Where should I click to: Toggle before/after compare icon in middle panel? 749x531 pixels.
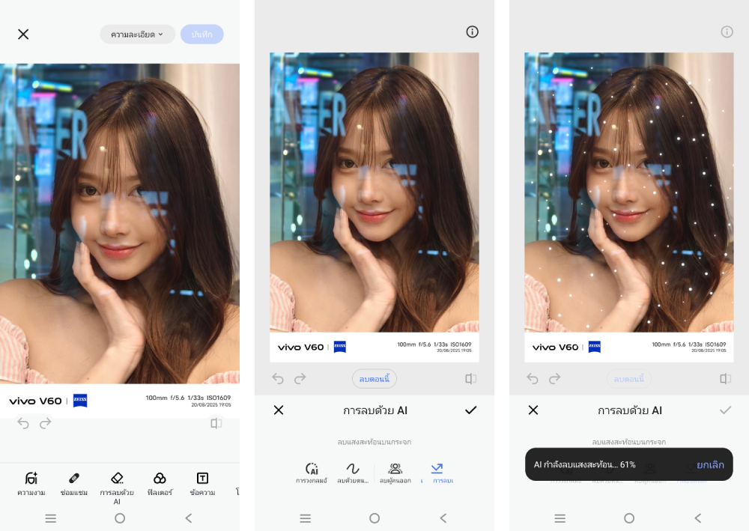click(470, 379)
